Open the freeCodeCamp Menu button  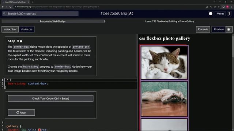pyautogui.click(x=220, y=14)
